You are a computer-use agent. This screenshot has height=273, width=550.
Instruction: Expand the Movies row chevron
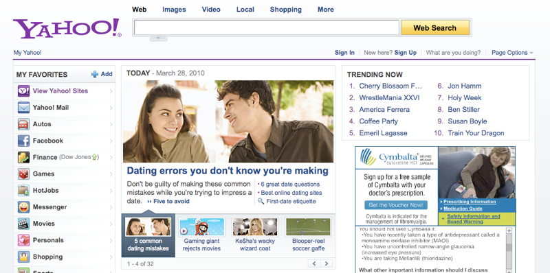pos(111,224)
